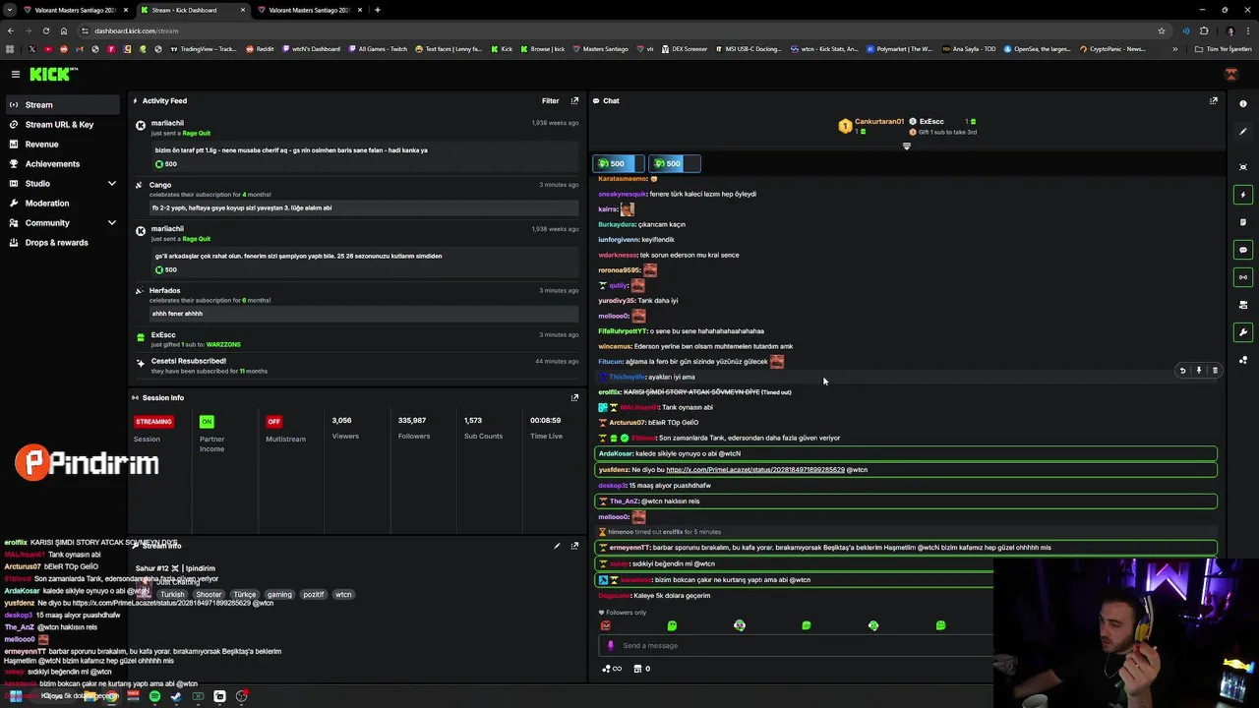Open the shop icon below chat input
Screen dimensions: 1259x708
click(637, 669)
